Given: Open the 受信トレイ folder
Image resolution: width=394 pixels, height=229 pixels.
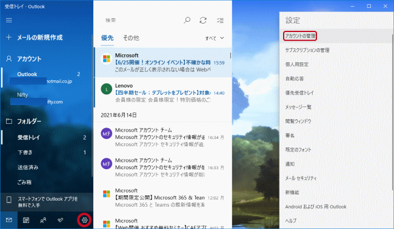Looking at the screenshot, I should [x=47, y=138].
